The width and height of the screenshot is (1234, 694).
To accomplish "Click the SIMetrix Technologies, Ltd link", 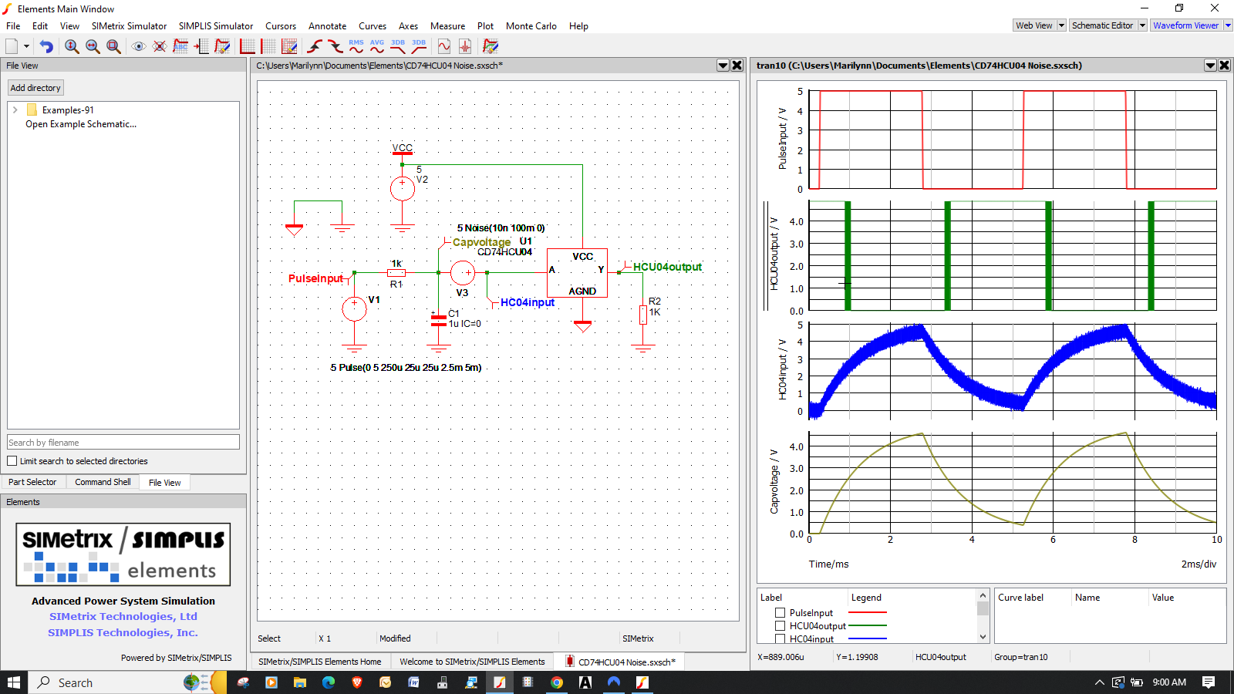I will (123, 616).
